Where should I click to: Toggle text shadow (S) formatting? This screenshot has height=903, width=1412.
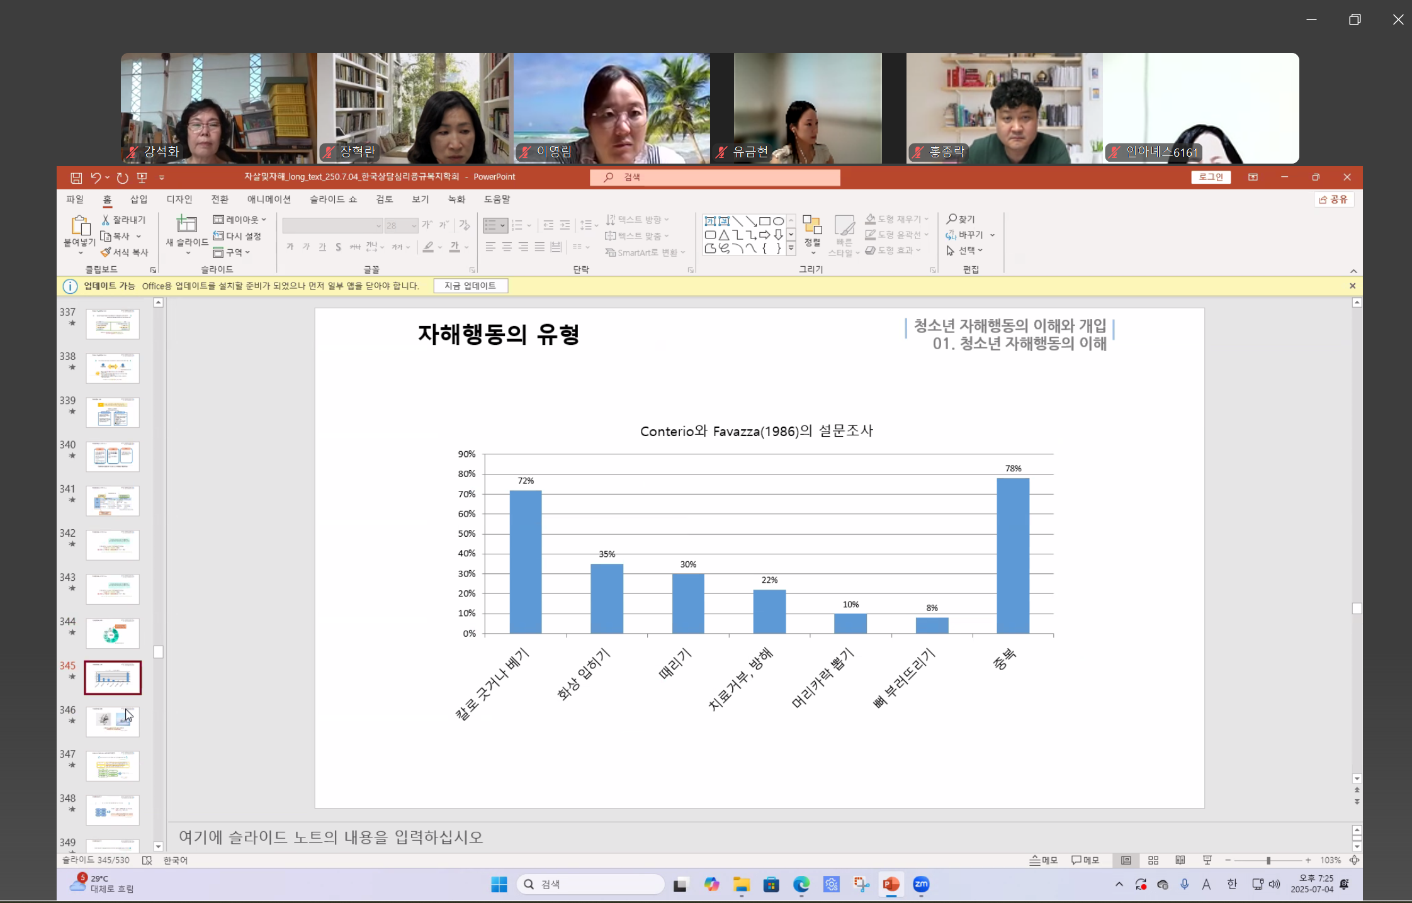coord(339,247)
